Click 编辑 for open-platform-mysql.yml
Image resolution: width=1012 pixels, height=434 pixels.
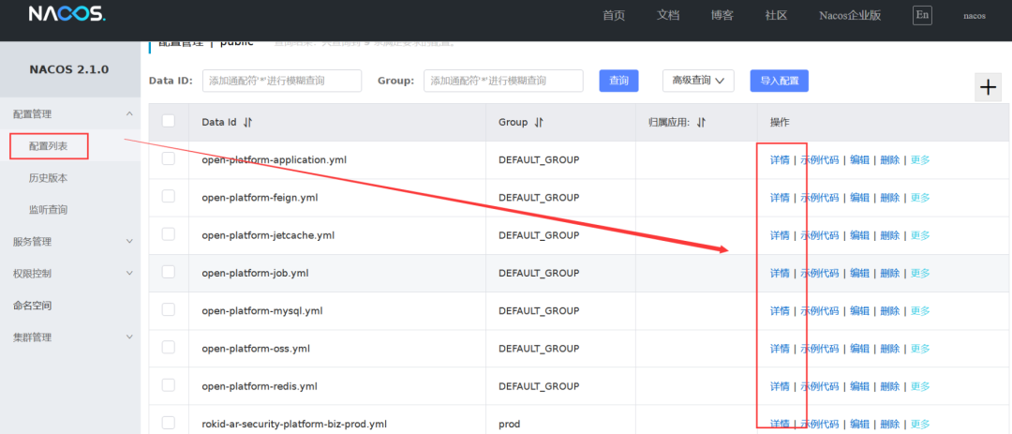coord(859,310)
